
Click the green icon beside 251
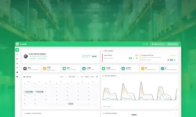64,69
